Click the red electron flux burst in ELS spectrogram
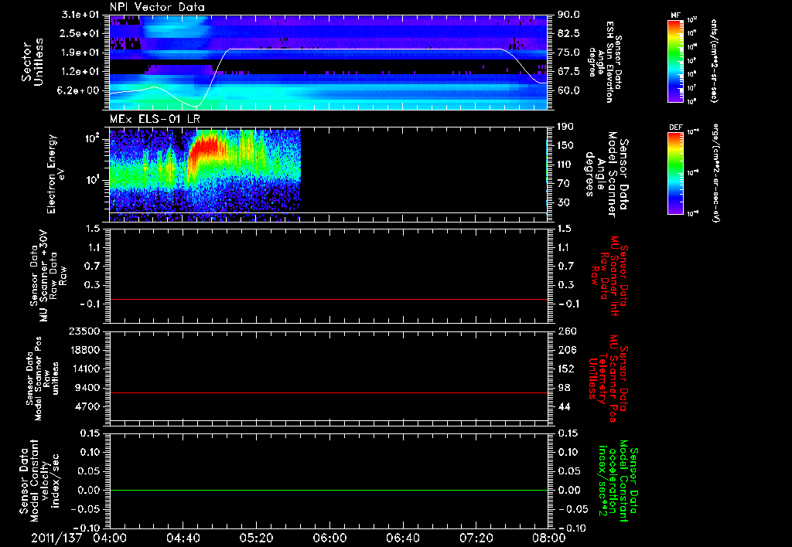 206,148
